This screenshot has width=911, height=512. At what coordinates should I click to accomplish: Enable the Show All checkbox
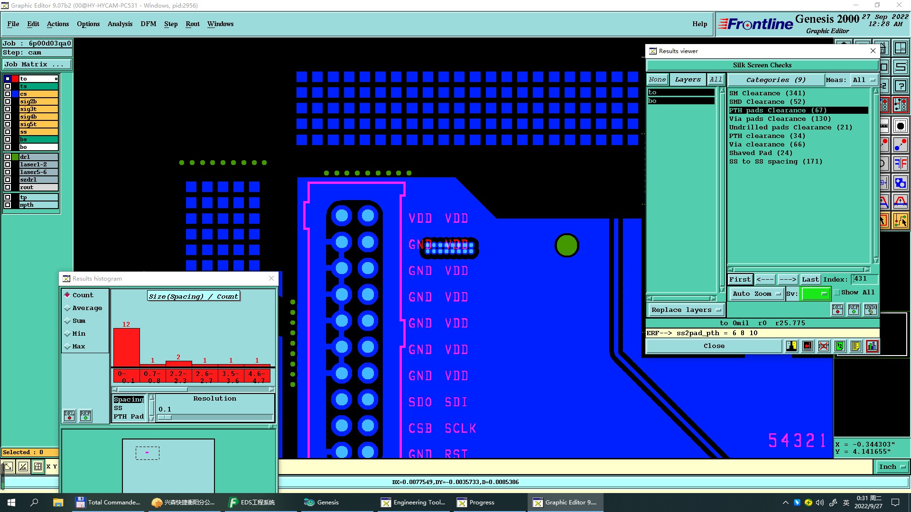tap(837, 293)
